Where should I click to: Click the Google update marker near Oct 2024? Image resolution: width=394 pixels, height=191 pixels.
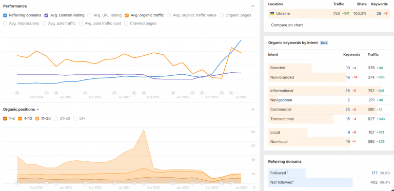click(x=47, y=93)
